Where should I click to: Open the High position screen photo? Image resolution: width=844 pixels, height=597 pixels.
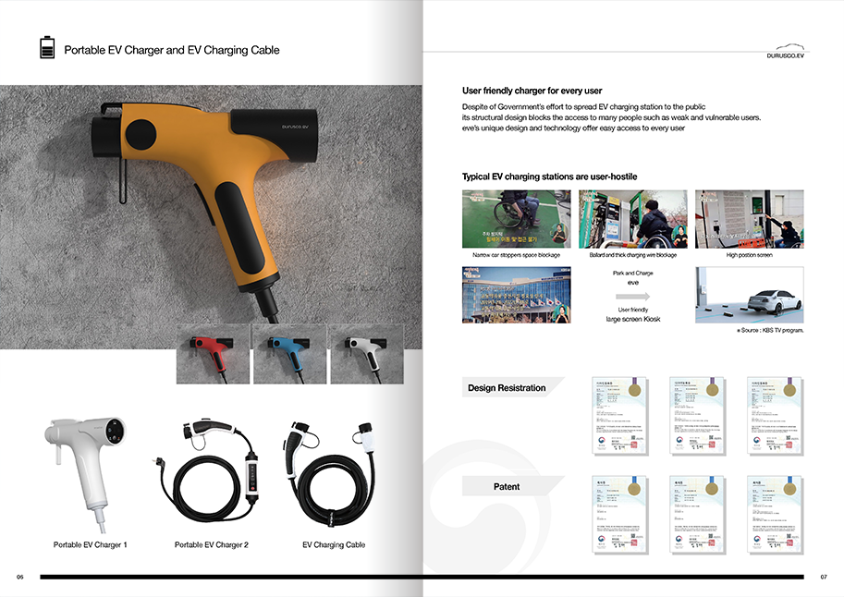pyautogui.click(x=749, y=219)
